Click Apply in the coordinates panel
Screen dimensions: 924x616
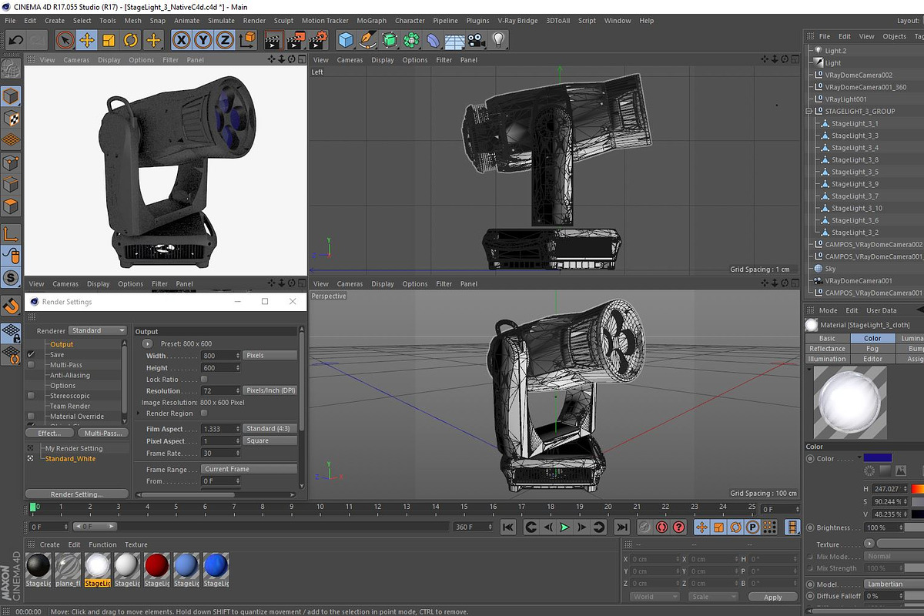(x=772, y=597)
